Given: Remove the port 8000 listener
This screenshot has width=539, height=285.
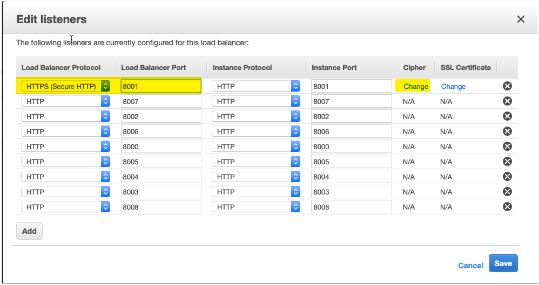Looking at the screenshot, I should pos(507,147).
